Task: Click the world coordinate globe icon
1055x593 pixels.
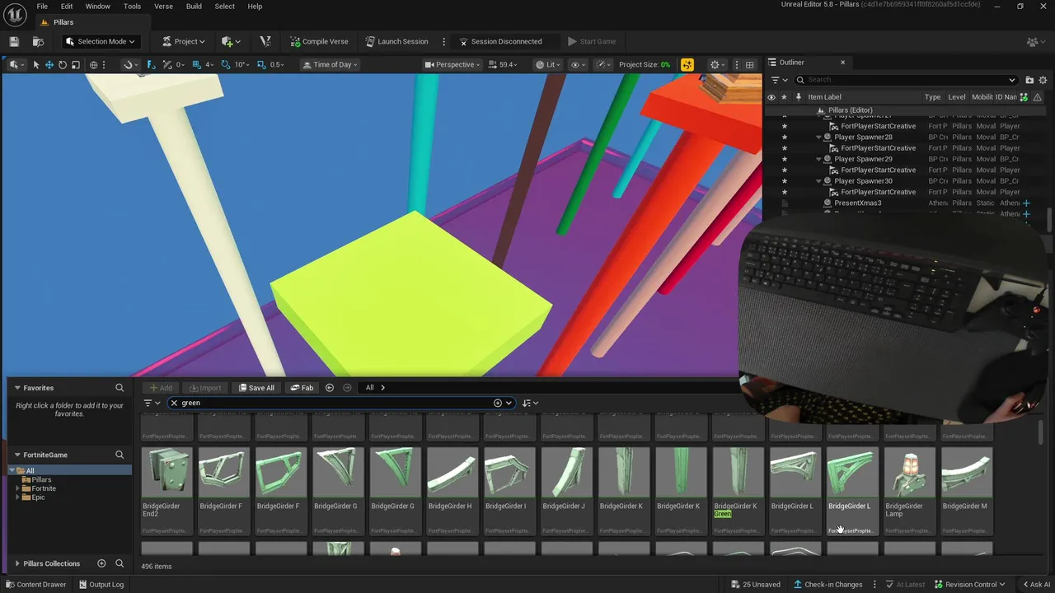Action: (x=93, y=64)
